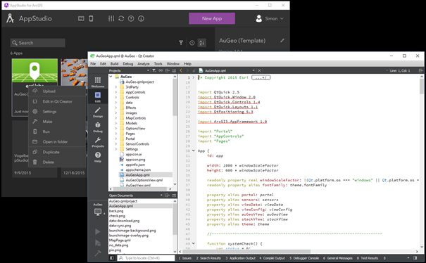
Task: Expand the 3rdParty folder
Action: click(116, 87)
